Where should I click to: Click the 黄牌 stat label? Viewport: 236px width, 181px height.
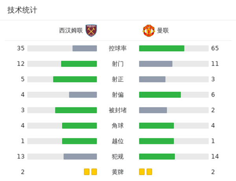tap(118, 172)
